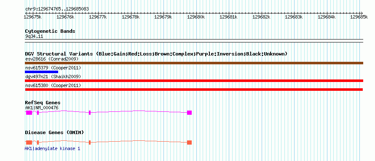Image resolution: width=375 pixels, height=161 pixels.
Task: Click the red dgv497n21 loss variant bar
Action: pos(194,81)
